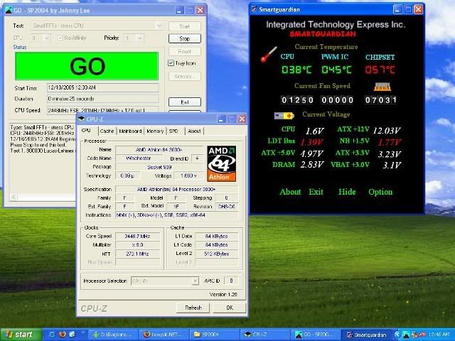This screenshot has width=455, height=341.
Task: Click the Duration field in SP2004
Action: pos(102,99)
